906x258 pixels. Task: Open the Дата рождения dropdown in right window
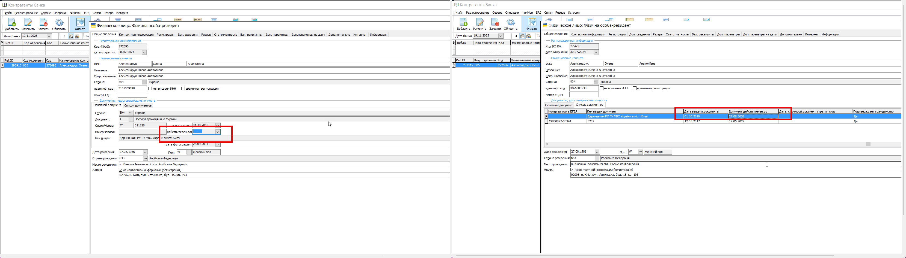[597, 152]
